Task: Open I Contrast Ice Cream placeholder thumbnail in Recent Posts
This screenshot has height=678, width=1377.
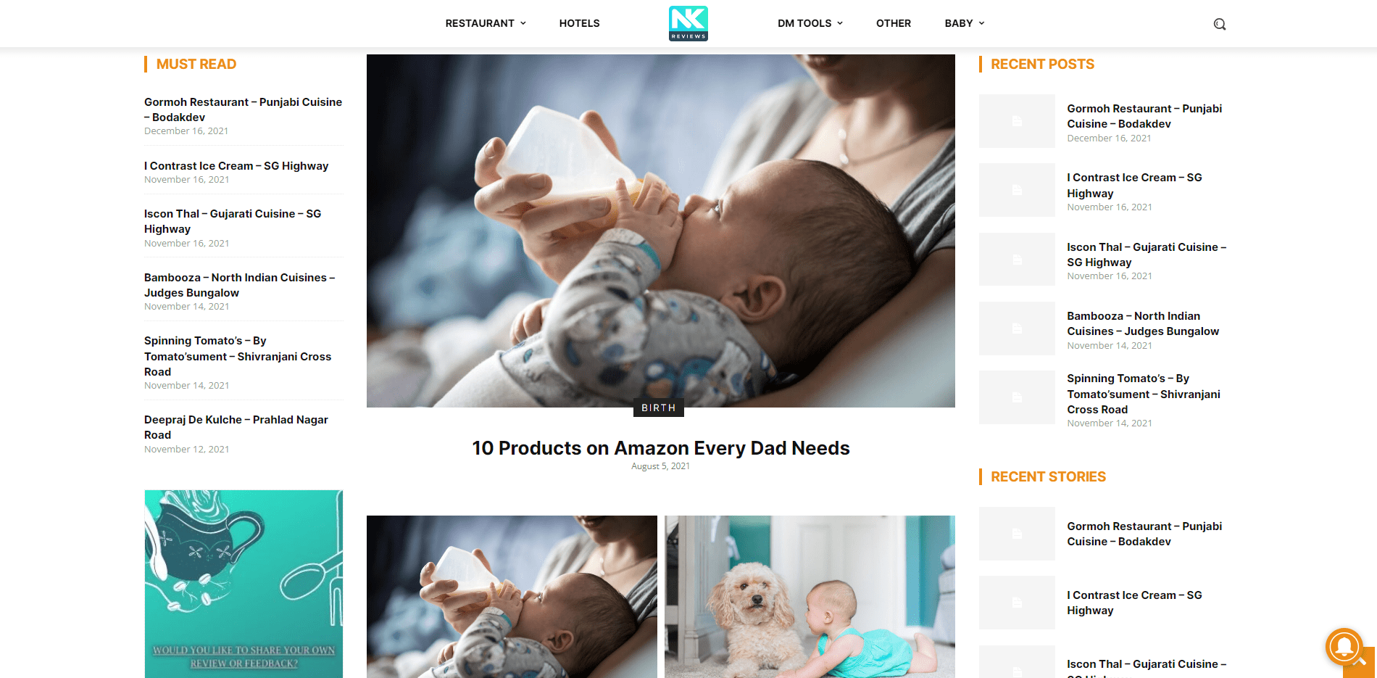Action: coord(1017,190)
